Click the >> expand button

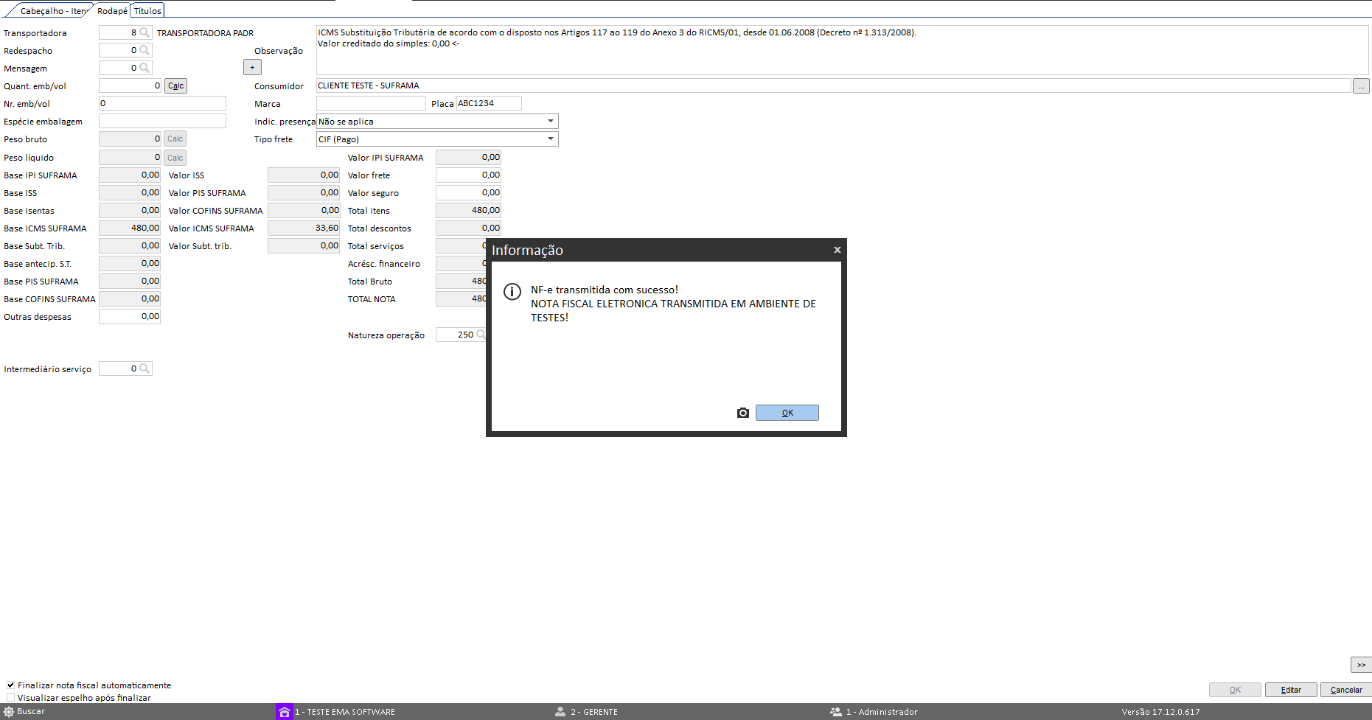coord(1361,665)
